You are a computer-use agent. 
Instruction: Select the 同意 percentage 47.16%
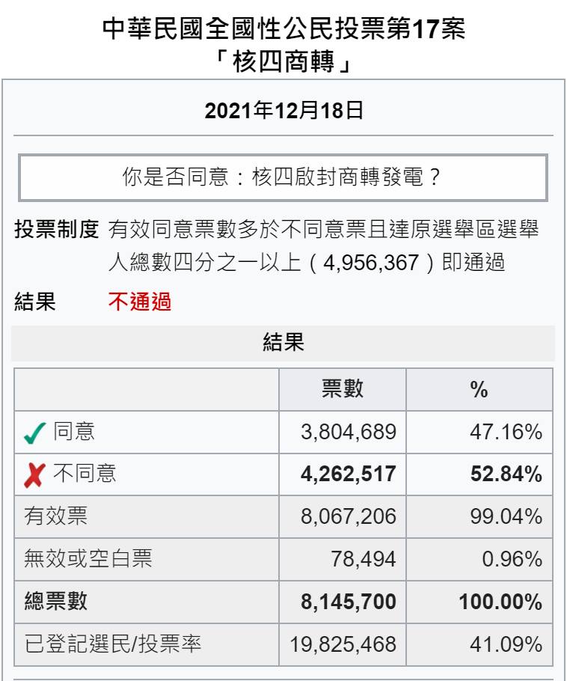pos(506,432)
